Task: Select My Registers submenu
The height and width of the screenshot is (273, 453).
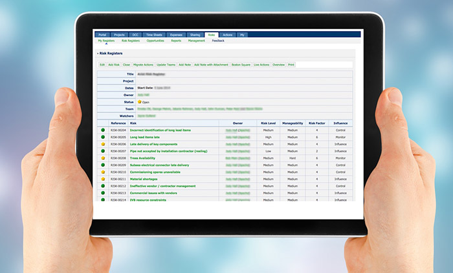Action: (x=106, y=41)
